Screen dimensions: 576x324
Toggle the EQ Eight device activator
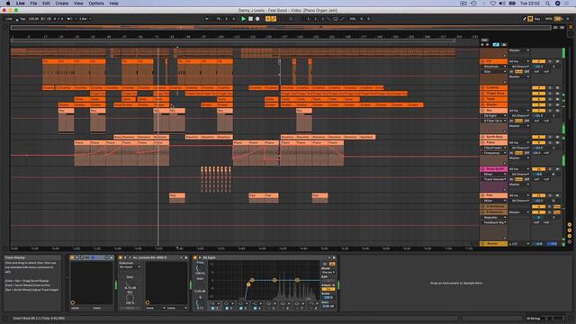pos(195,257)
